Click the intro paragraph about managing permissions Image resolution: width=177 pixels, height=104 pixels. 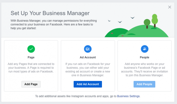tap(54, 25)
